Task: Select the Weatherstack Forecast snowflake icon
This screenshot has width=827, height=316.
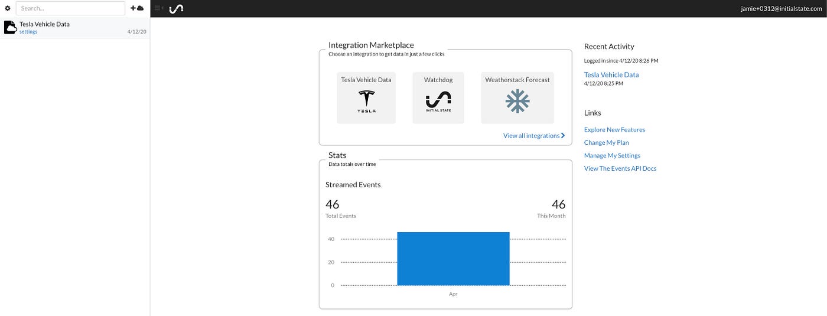Action: coord(517,102)
